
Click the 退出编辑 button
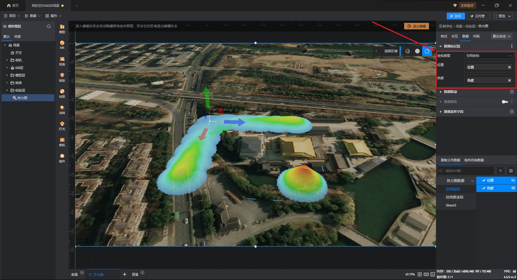416,26
